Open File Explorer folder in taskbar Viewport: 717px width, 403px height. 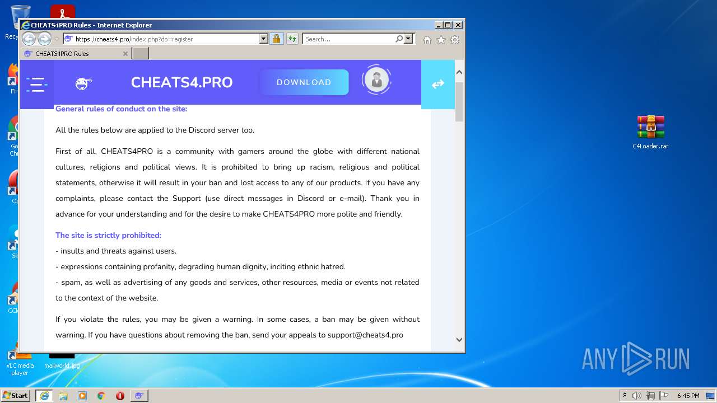(63, 396)
